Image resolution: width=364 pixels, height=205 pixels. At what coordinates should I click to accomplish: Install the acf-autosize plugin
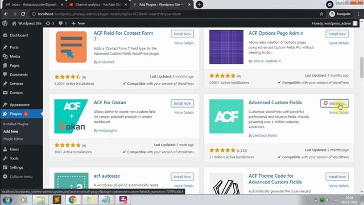point(182,177)
